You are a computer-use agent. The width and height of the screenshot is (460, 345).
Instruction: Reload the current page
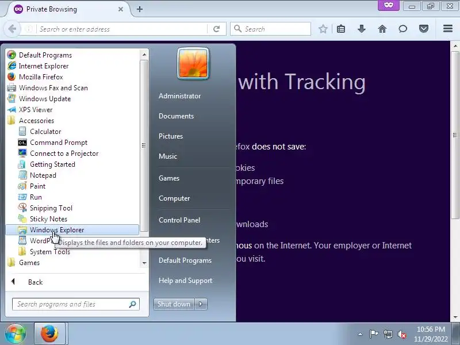(217, 29)
